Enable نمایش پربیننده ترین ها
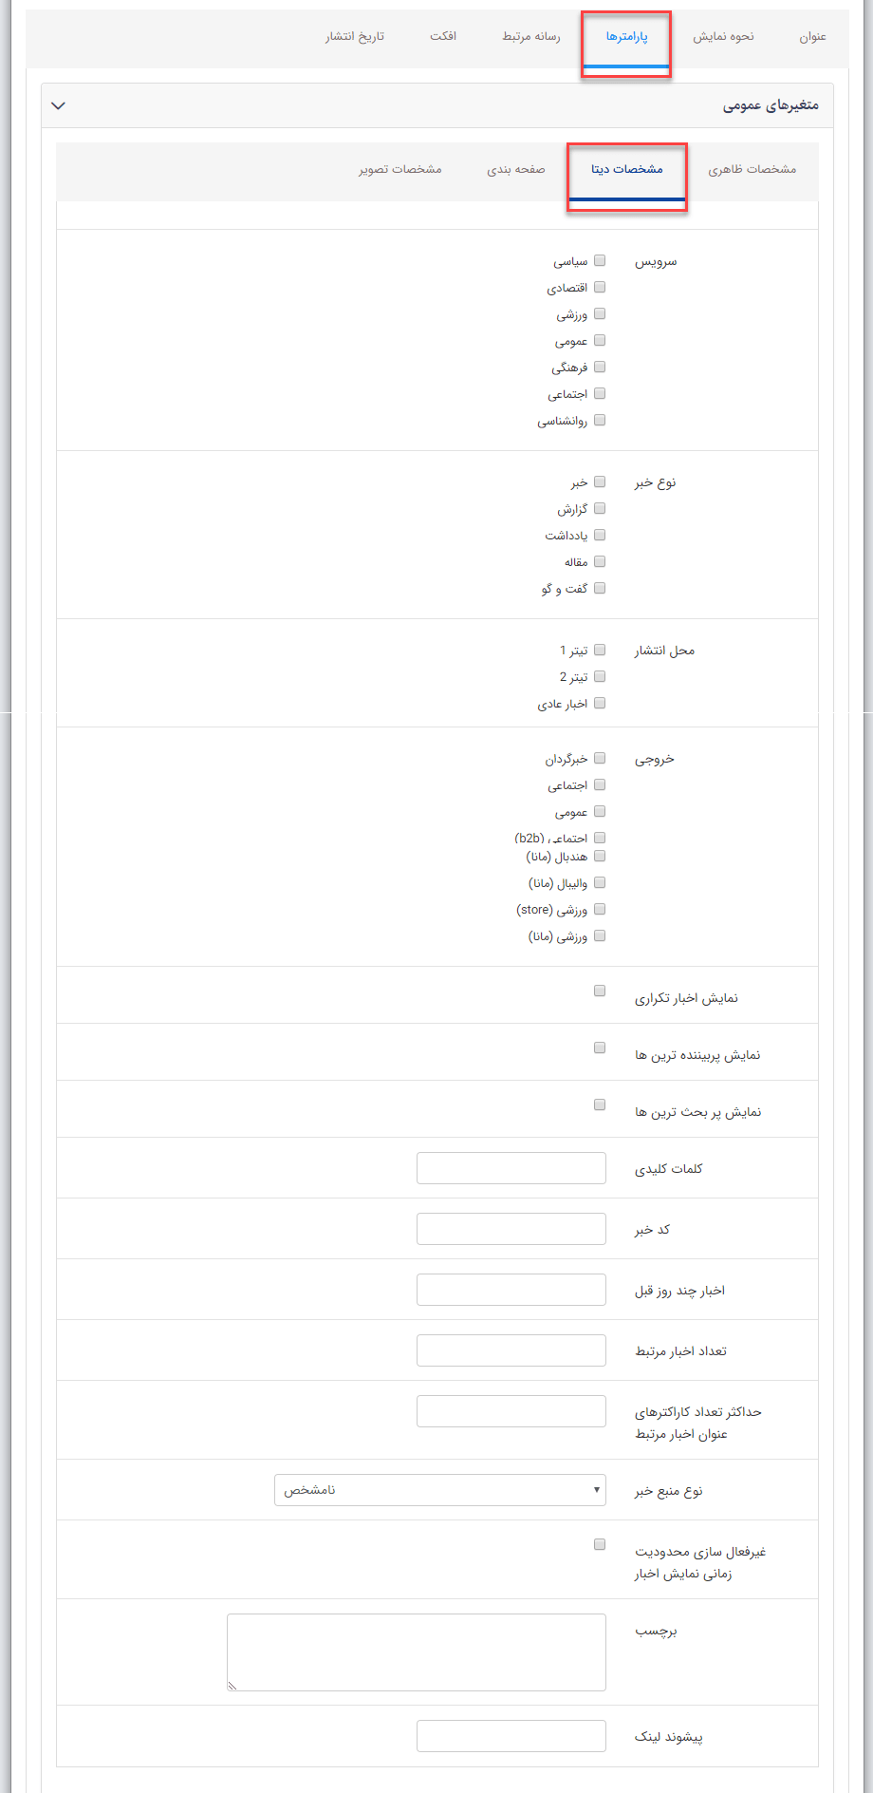The height and width of the screenshot is (1793, 873). pyautogui.click(x=599, y=1047)
